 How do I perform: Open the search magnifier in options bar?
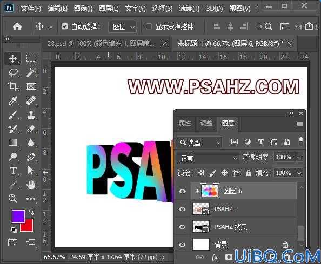click(269, 26)
